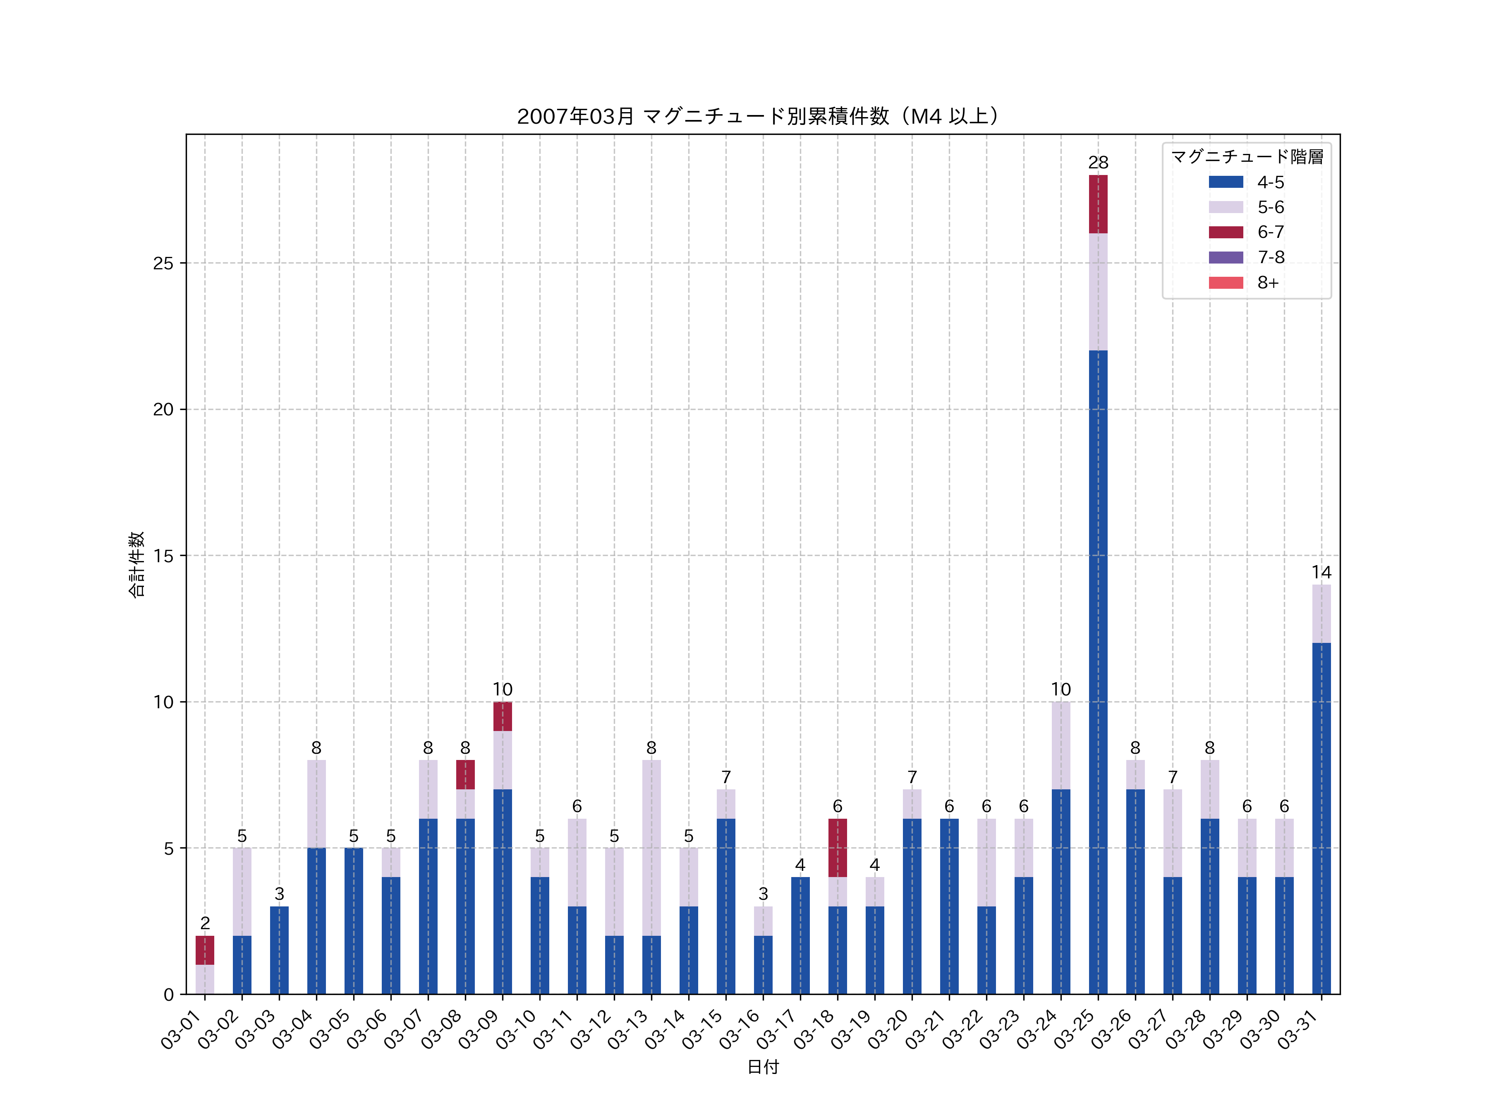Screen dimensions: 1489x1117
Task: Click the lavender segment of 03-13 bar
Action: 651,848
